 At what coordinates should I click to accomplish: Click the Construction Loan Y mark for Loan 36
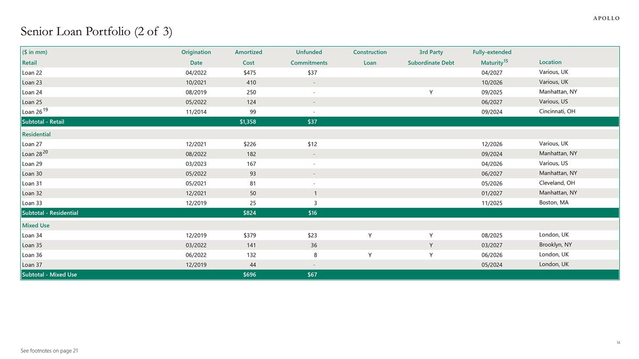[x=370, y=255]
